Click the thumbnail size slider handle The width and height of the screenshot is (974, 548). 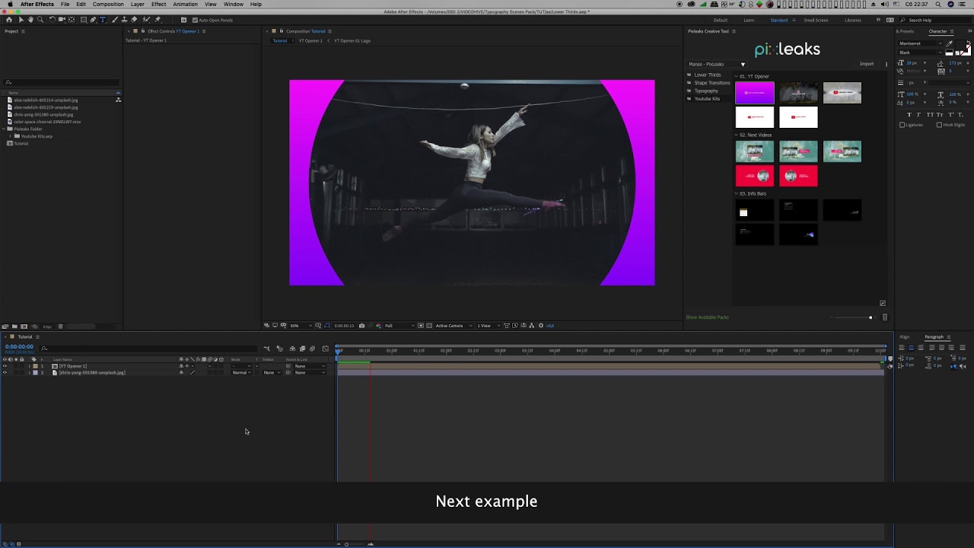click(871, 317)
